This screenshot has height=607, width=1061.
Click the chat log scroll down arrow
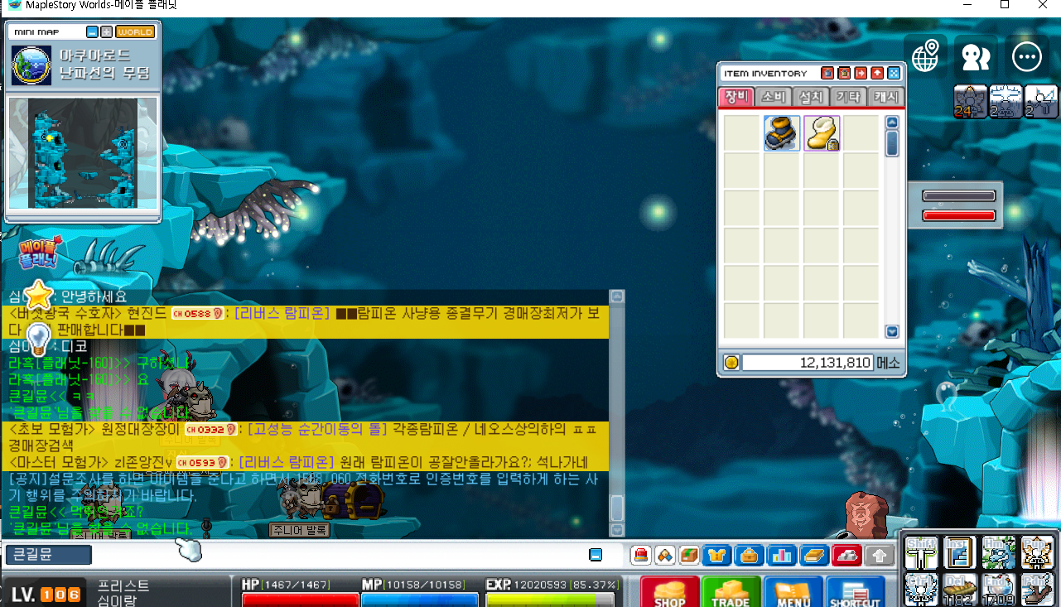(x=616, y=528)
